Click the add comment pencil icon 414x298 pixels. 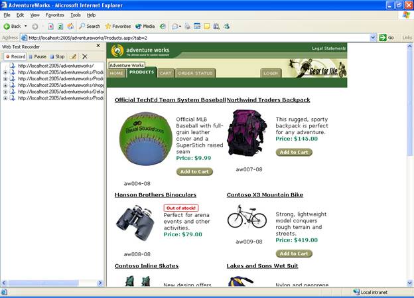(73, 56)
